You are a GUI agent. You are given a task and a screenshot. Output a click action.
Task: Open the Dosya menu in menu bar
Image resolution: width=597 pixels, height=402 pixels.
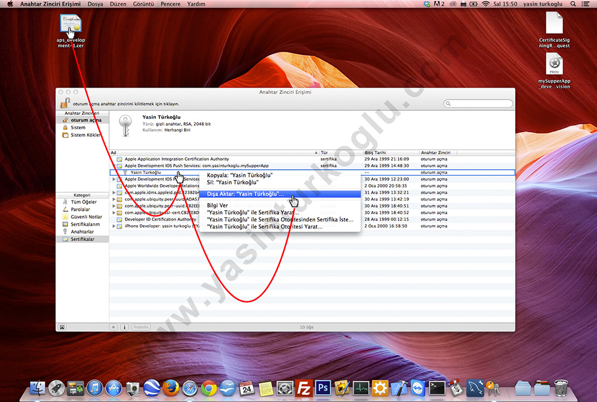[x=95, y=4]
